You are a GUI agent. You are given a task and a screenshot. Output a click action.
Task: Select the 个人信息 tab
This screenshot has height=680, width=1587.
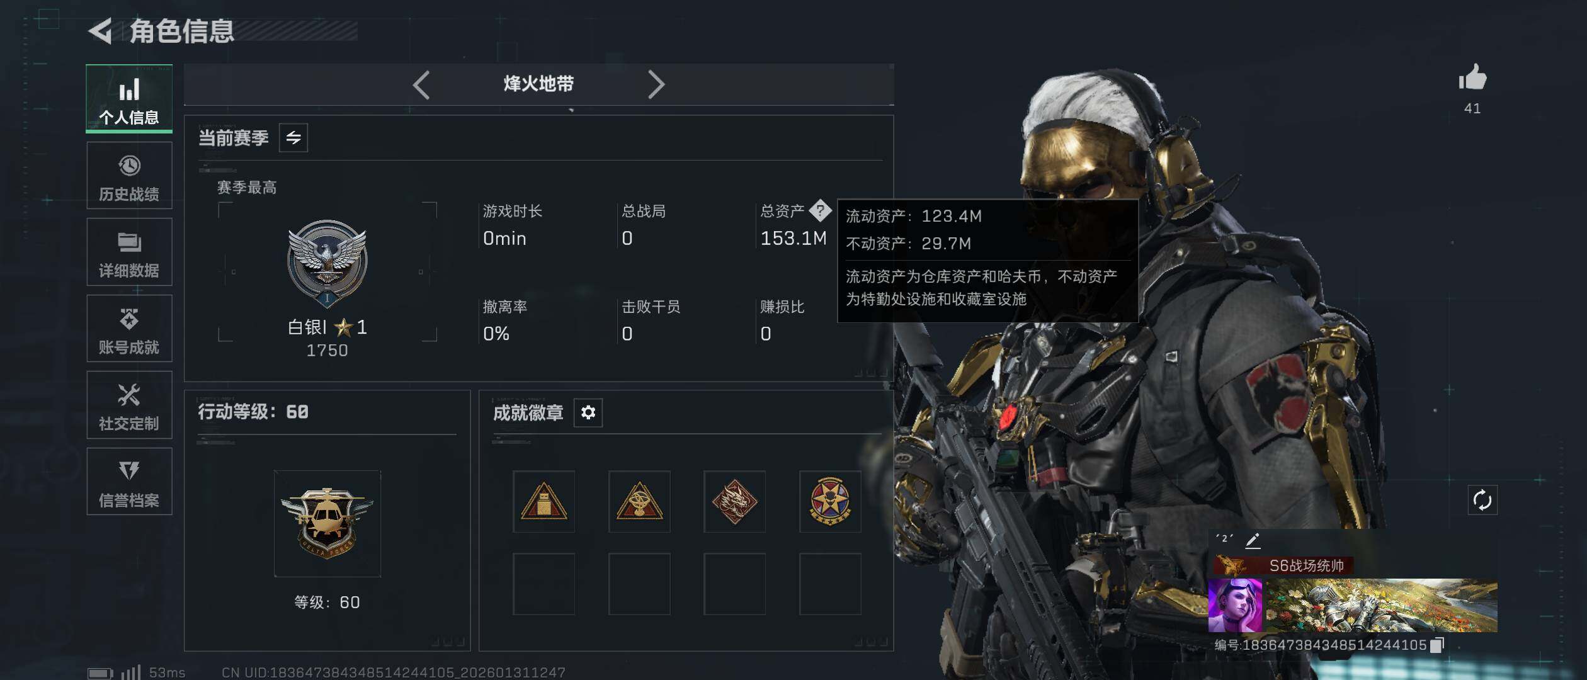click(129, 98)
